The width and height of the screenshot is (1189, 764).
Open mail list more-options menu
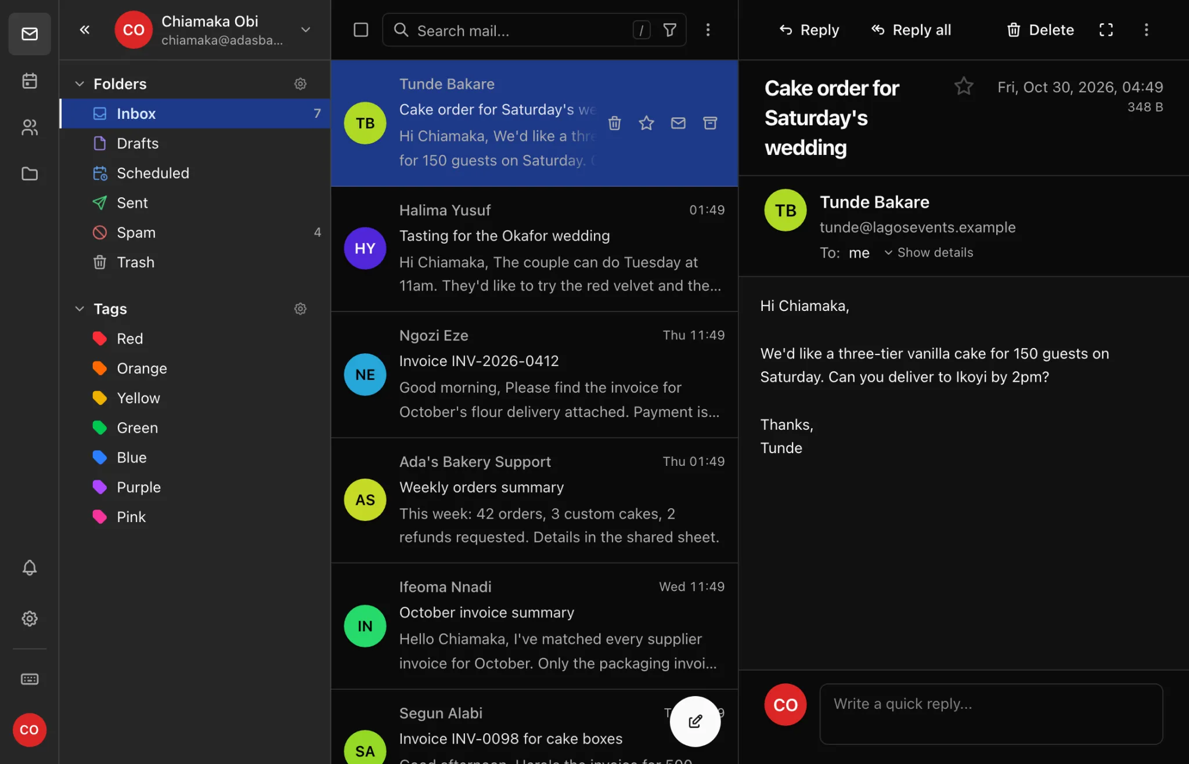[x=708, y=30]
